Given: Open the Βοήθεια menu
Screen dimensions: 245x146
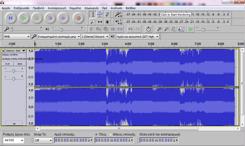Looking at the screenshot, I should (130, 8).
